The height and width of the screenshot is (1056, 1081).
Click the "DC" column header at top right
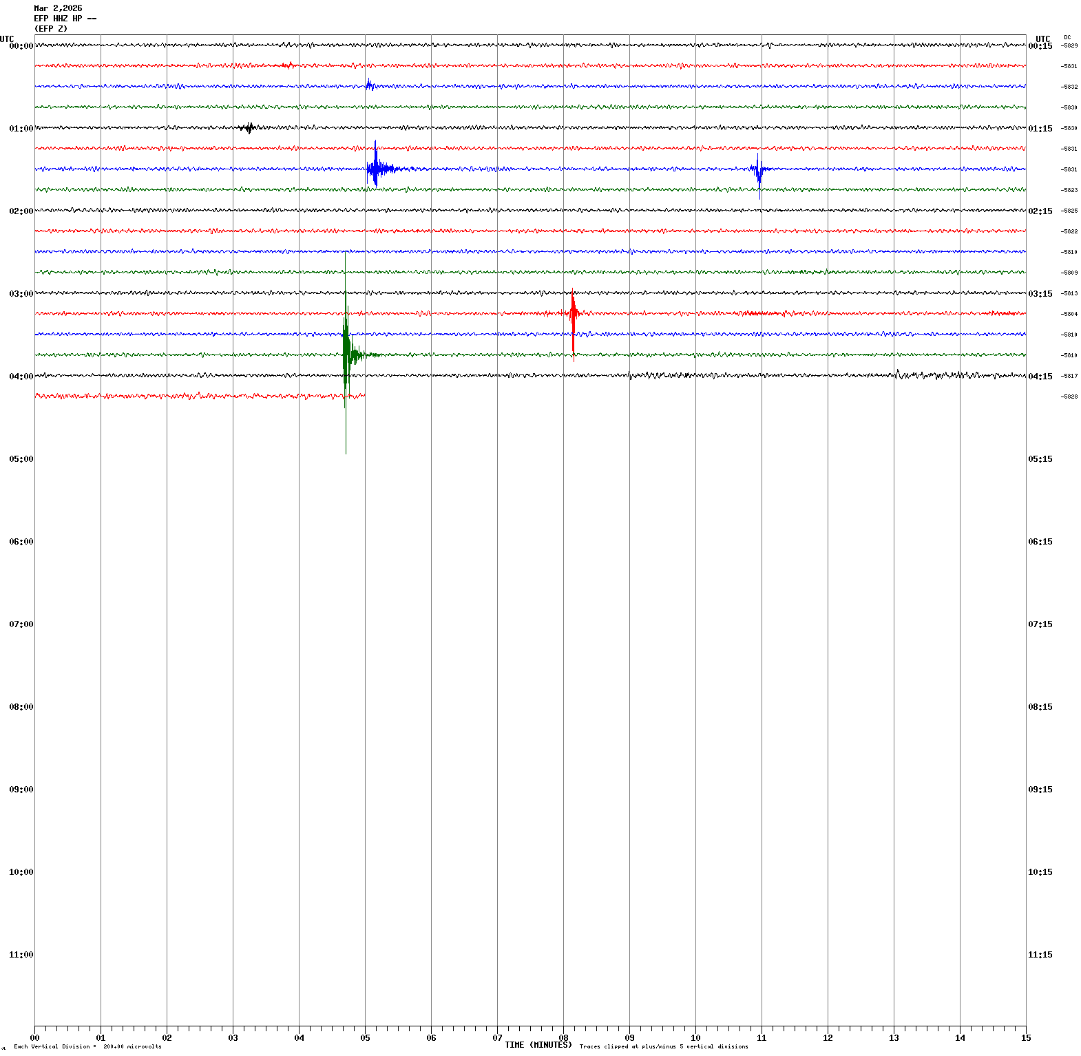coord(1067,37)
